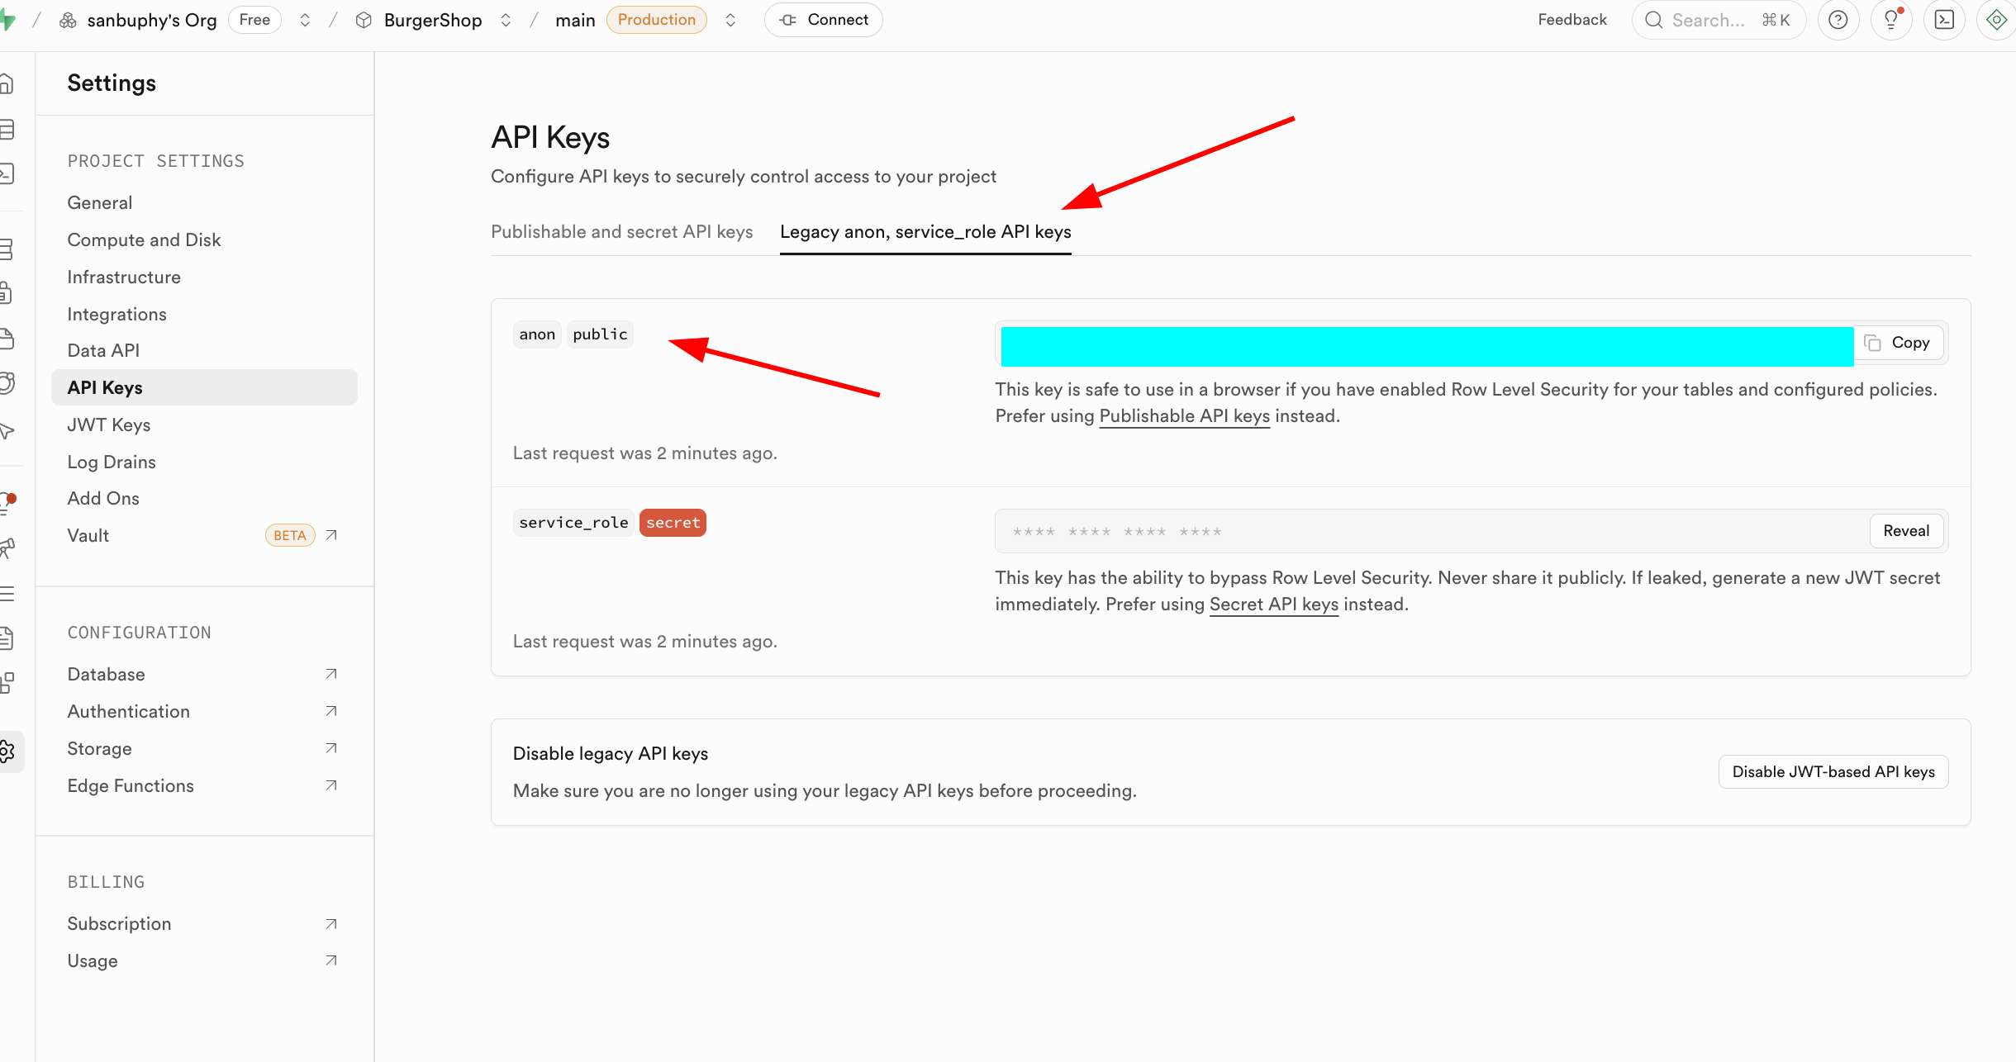Click the green AI assistant diamond icon
2016x1062 pixels.
pyautogui.click(x=1996, y=20)
